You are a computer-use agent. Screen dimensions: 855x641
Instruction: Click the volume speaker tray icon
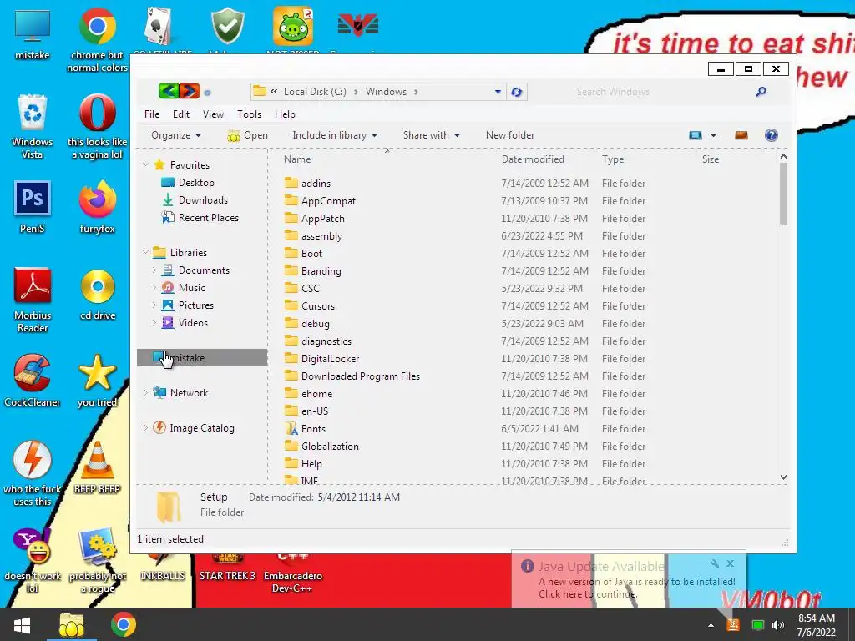pos(777,625)
